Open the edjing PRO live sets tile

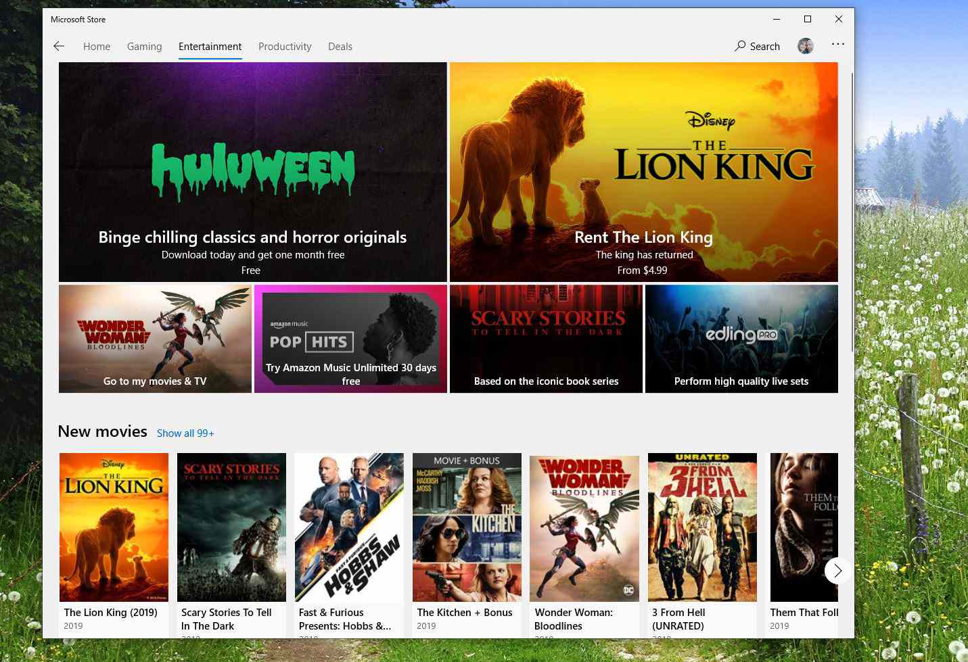click(741, 339)
